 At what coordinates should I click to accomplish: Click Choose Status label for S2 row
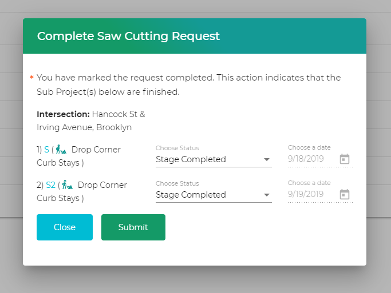[x=177, y=183]
